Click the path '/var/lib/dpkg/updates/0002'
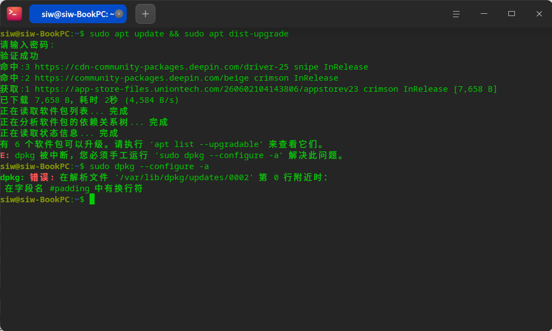The height and width of the screenshot is (331, 552). coord(184,177)
